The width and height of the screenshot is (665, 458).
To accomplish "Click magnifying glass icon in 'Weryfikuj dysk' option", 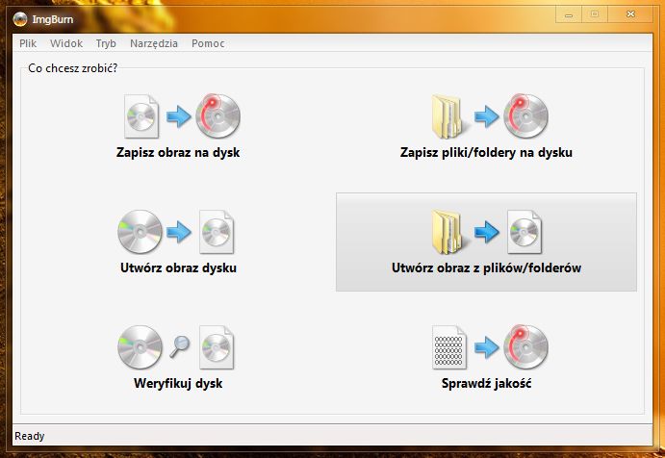I will point(180,346).
